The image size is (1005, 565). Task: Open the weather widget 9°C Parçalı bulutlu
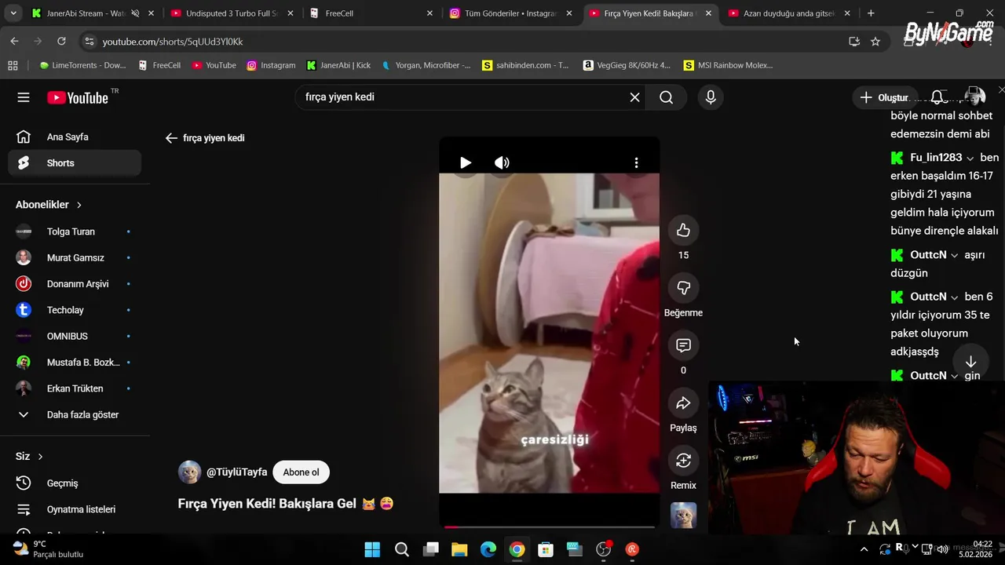pos(49,549)
